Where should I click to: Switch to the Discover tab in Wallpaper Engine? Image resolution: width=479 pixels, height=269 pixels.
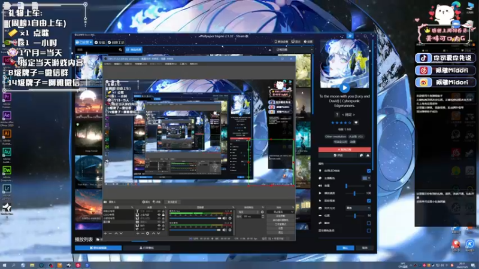pos(99,42)
